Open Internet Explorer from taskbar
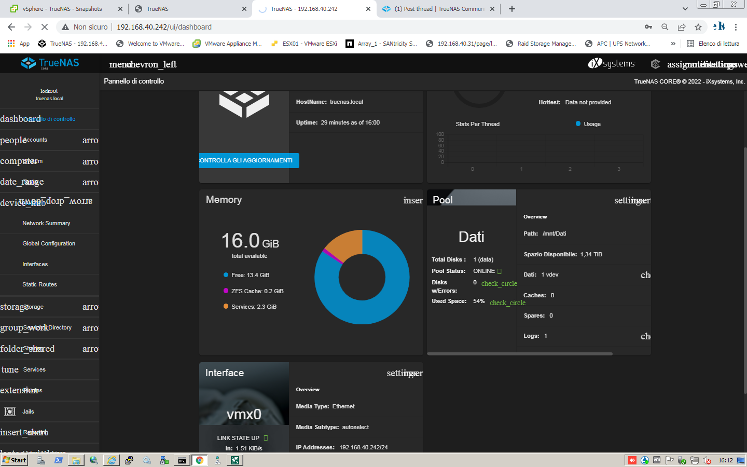This screenshot has height=467, width=747. coord(112,460)
